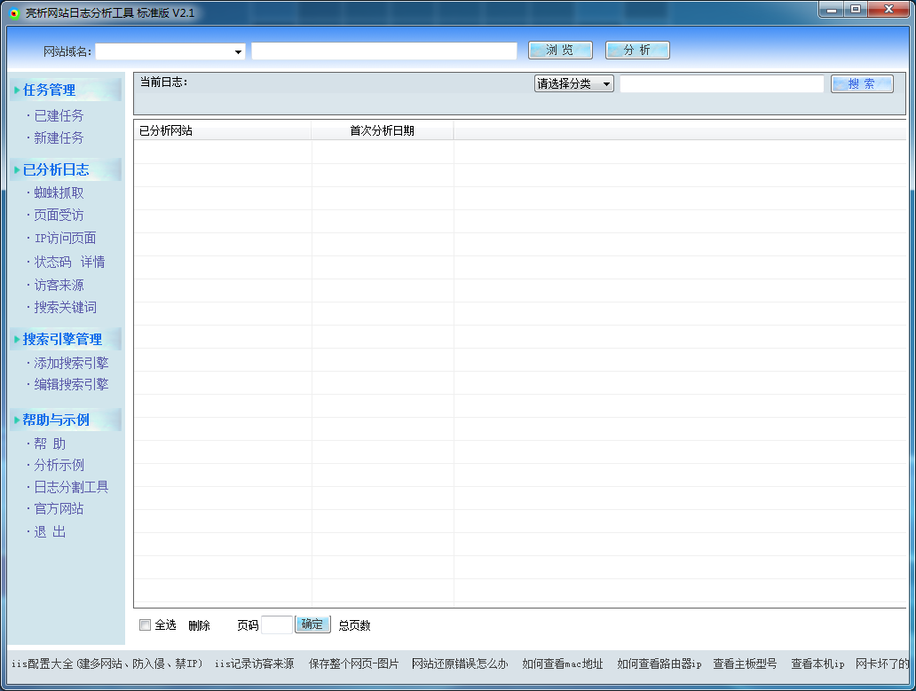This screenshot has width=916, height=691.
Task: Click the 删除 link
Action: tap(199, 625)
